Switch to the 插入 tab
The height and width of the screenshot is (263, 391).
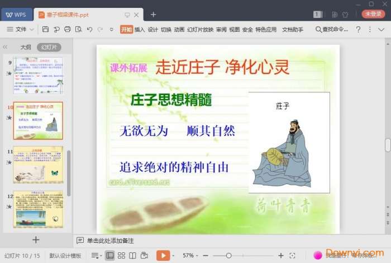coord(140,30)
